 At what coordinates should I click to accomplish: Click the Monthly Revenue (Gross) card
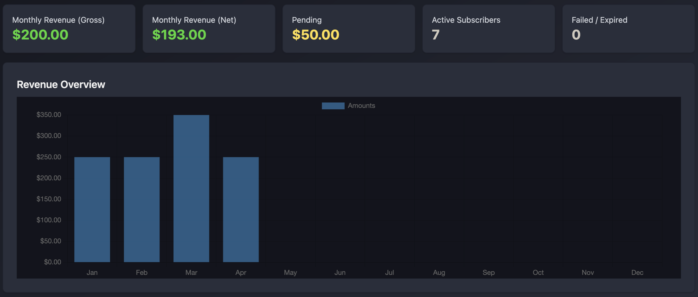69,28
